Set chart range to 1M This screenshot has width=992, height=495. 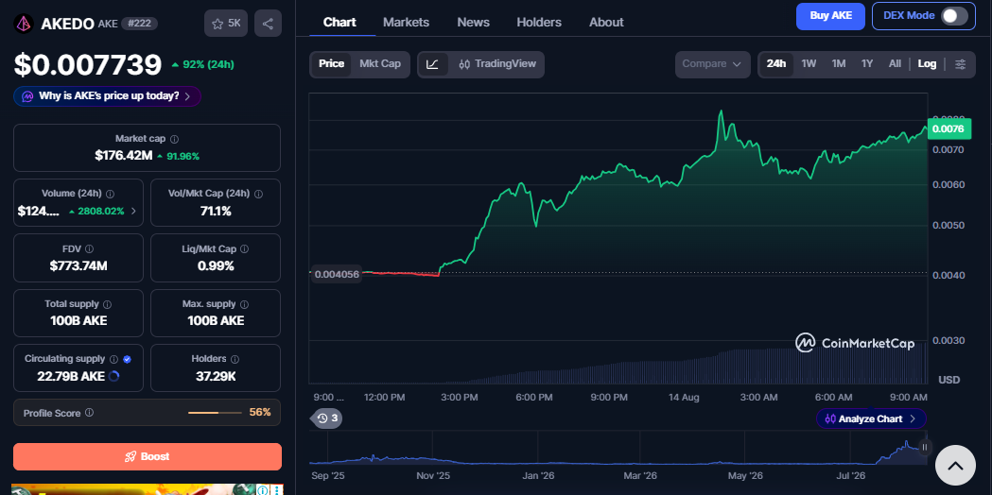coord(838,64)
